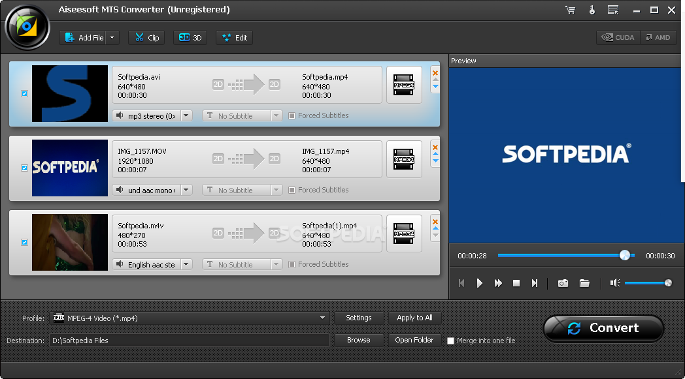Image resolution: width=685 pixels, height=379 pixels.
Task: Stop the preview playback
Action: click(516, 284)
